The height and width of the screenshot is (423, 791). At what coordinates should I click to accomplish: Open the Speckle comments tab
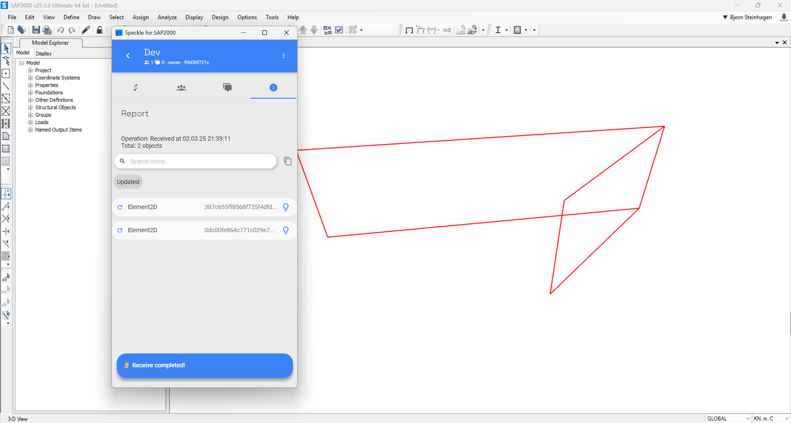(227, 88)
